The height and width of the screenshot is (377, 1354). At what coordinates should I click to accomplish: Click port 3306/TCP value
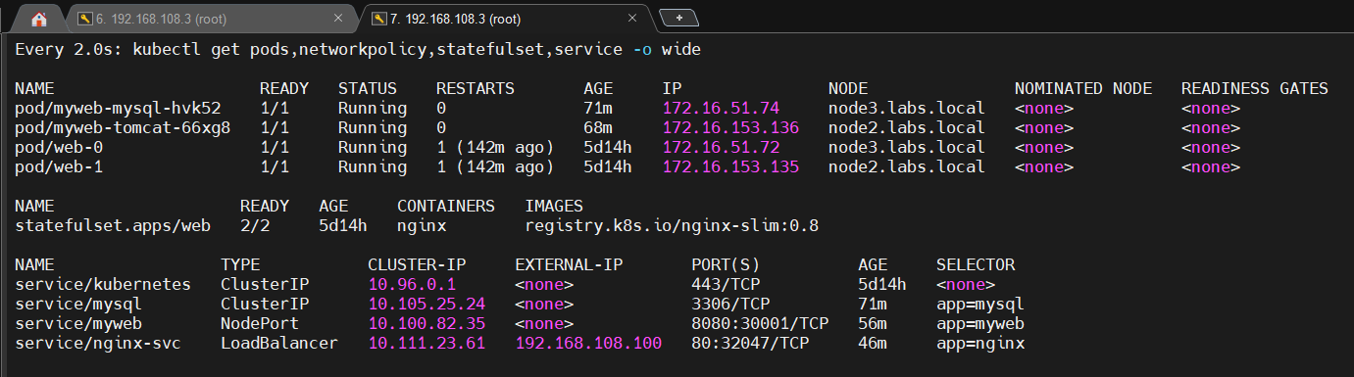tap(730, 304)
